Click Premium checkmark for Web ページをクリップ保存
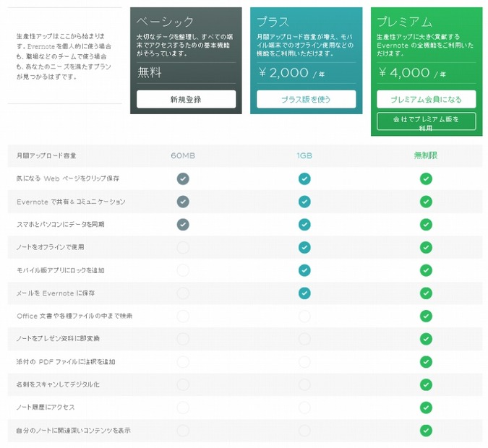Image resolution: width=488 pixels, height=448 pixels. point(426,179)
